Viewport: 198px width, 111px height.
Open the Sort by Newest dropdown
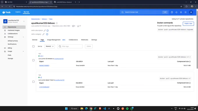click(49, 46)
